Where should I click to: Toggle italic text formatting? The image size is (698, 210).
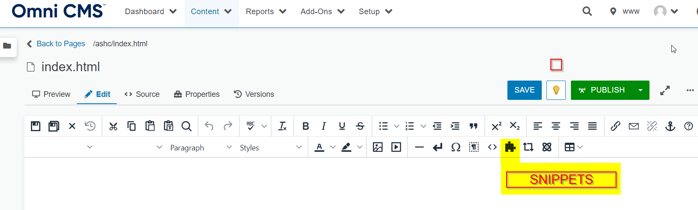(x=324, y=126)
